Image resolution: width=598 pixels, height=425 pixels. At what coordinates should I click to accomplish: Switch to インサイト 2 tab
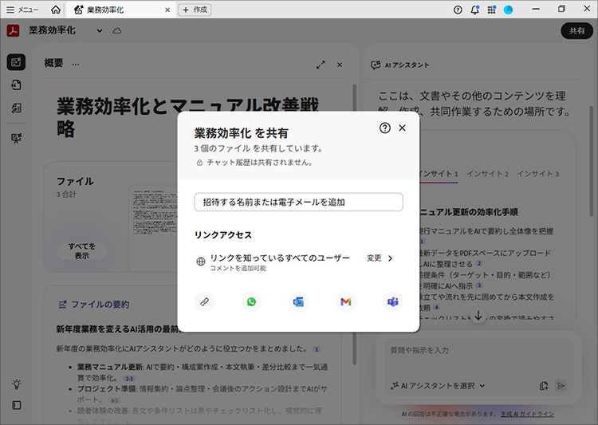pos(487,174)
